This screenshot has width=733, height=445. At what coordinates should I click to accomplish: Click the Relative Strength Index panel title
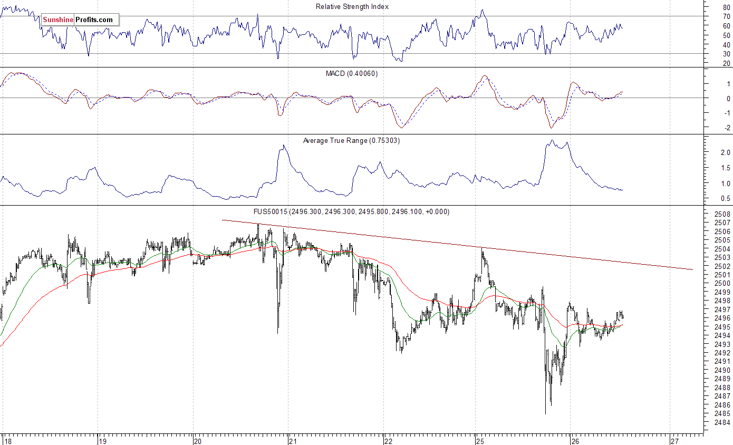[352, 7]
